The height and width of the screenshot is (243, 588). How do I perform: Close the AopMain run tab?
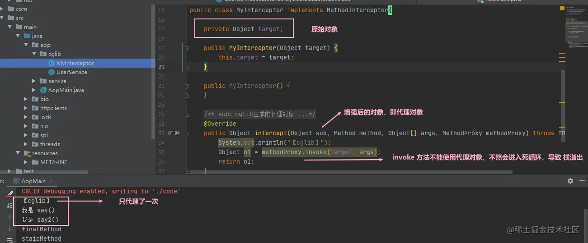tap(51, 181)
